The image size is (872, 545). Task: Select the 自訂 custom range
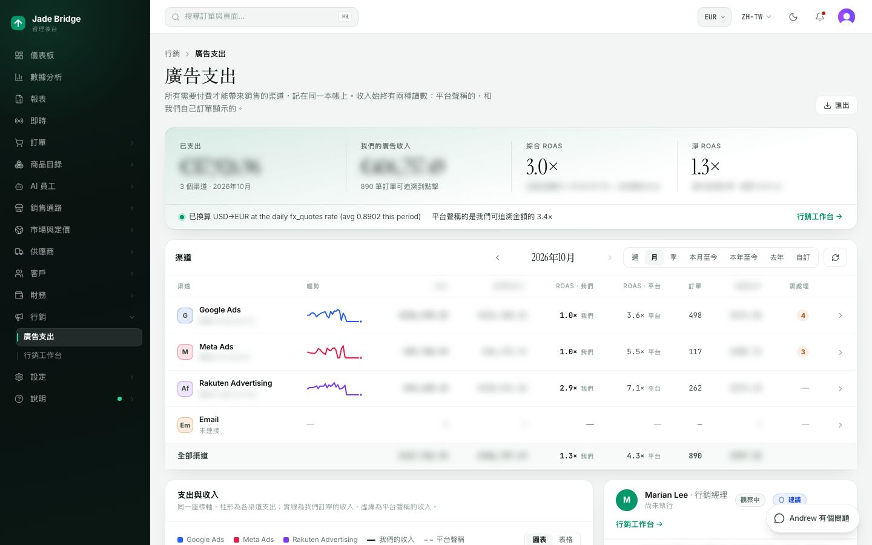pyautogui.click(x=803, y=257)
